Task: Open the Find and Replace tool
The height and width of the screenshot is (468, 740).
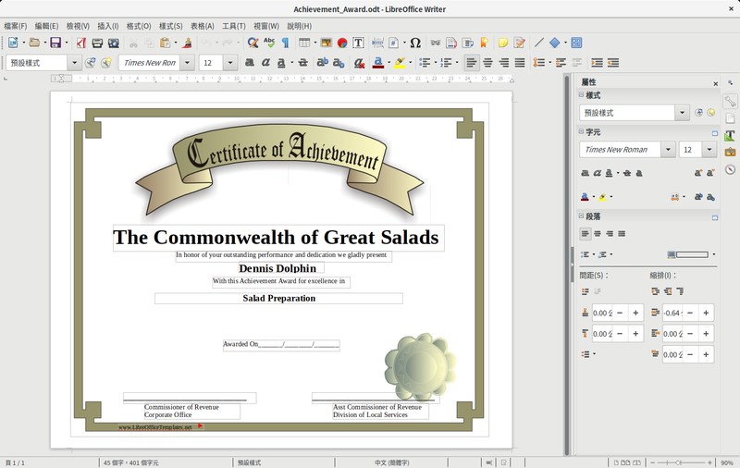Action: [x=253, y=43]
